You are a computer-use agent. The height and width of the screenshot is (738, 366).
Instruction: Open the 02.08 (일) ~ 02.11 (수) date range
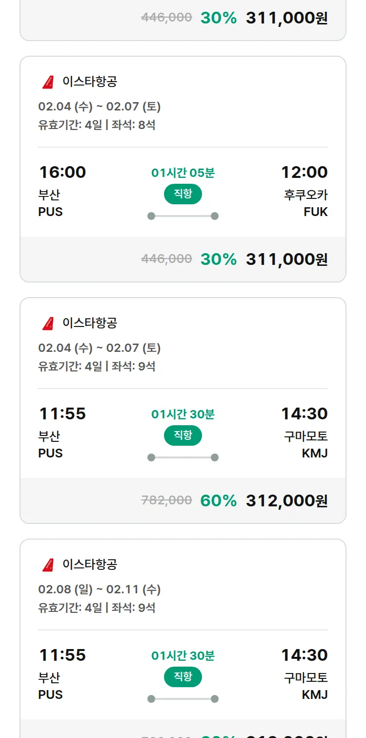tap(100, 589)
